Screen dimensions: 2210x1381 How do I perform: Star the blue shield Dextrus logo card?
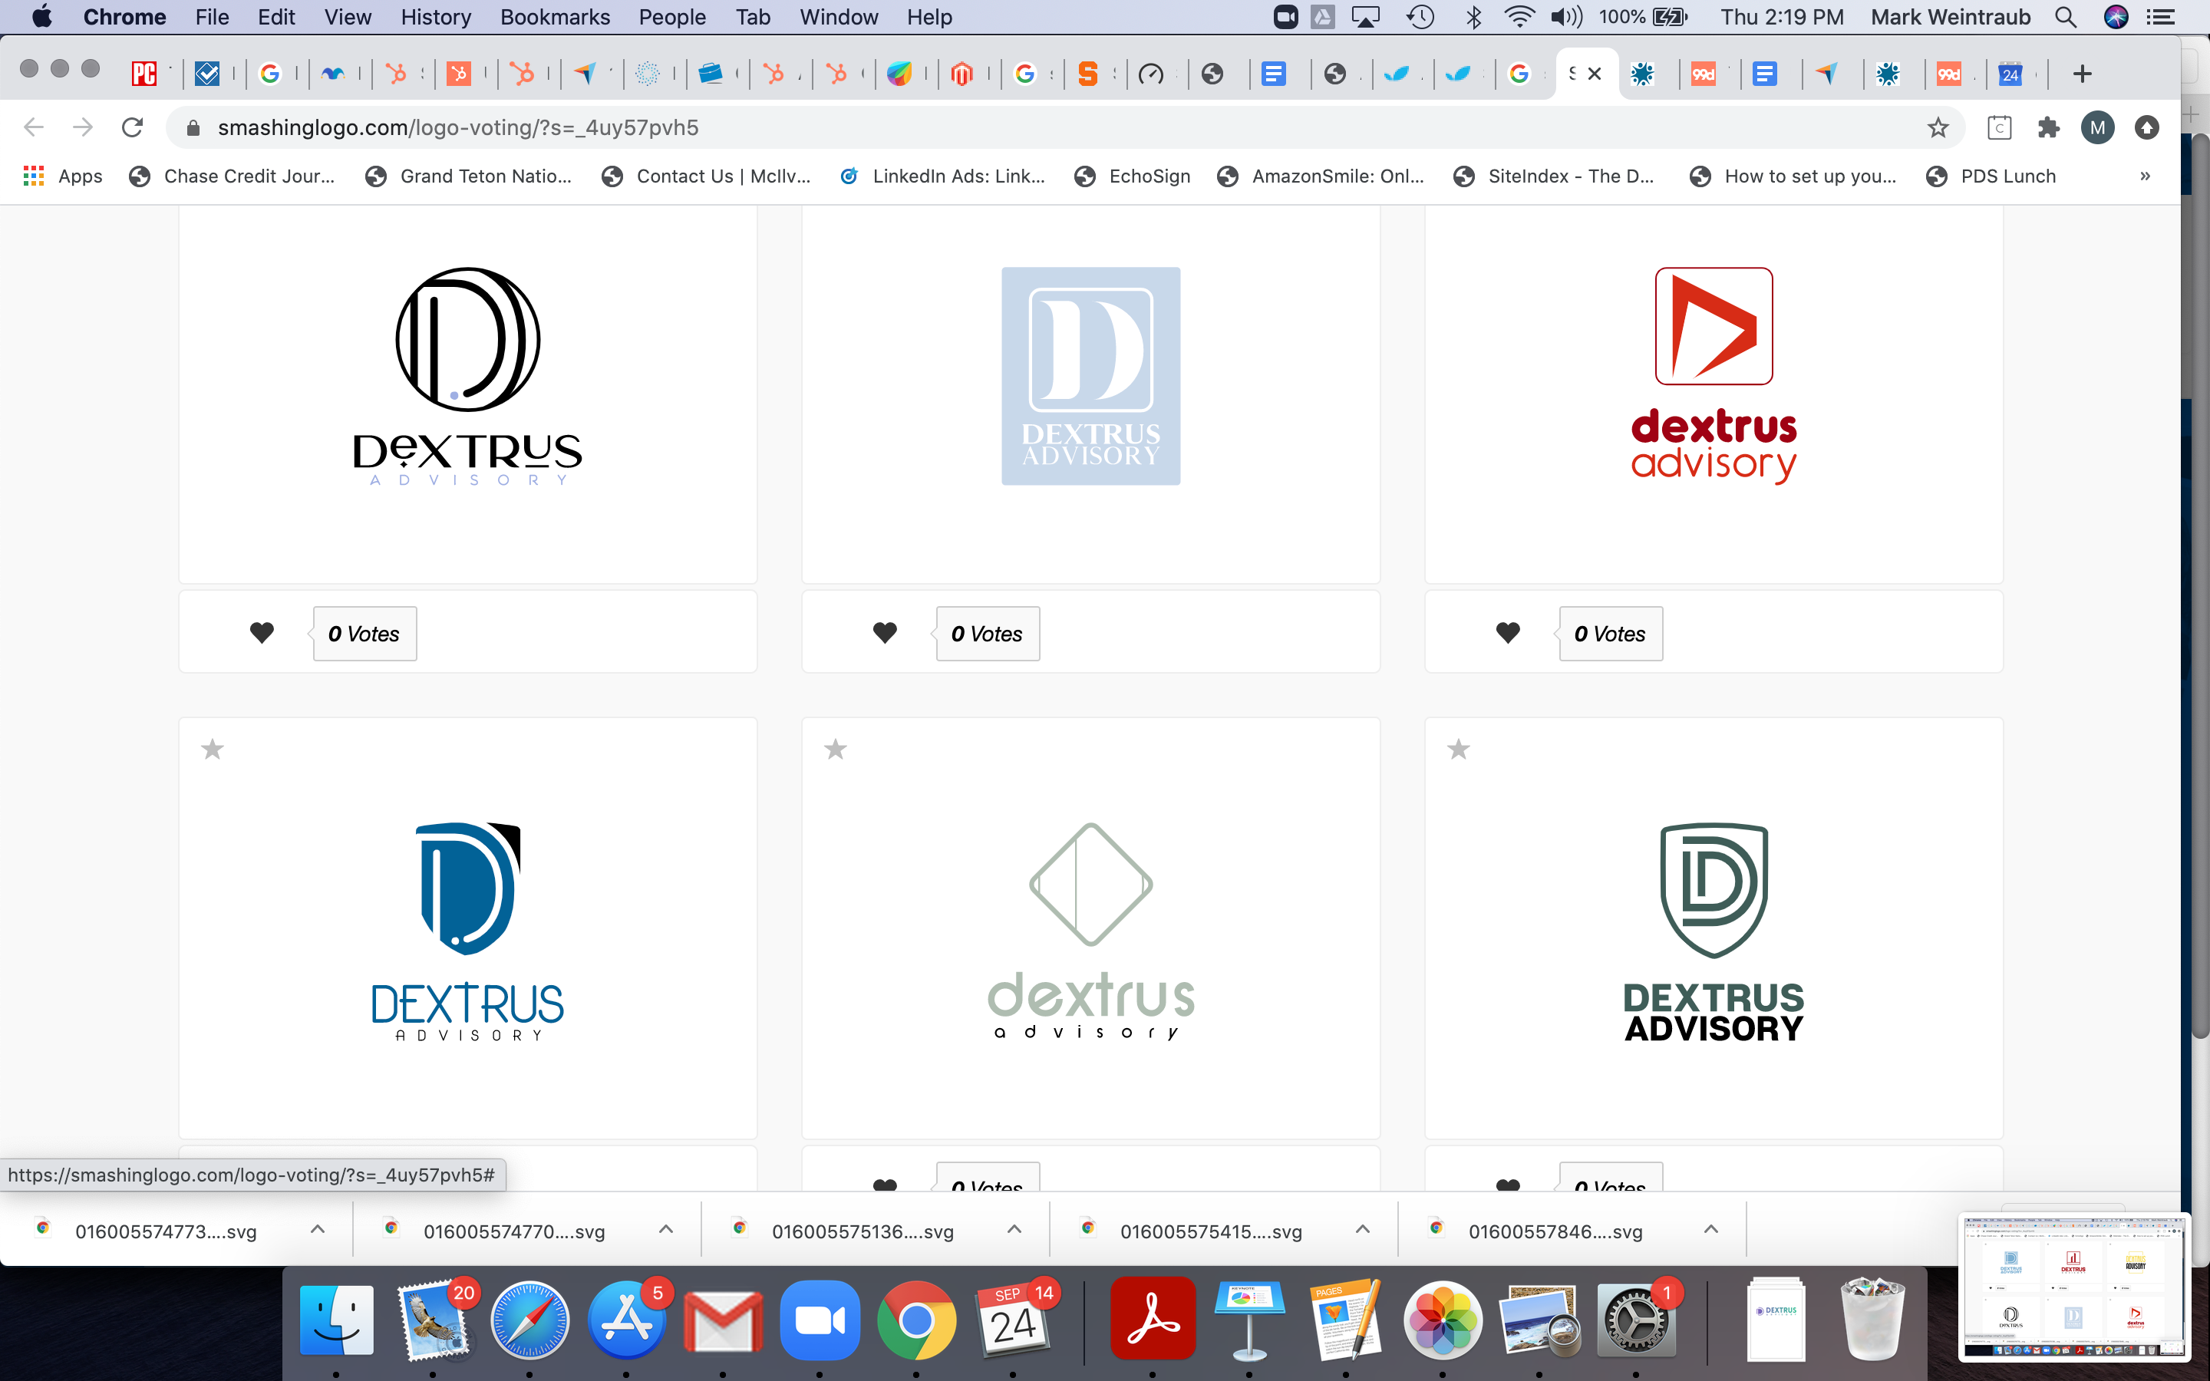[x=212, y=749]
